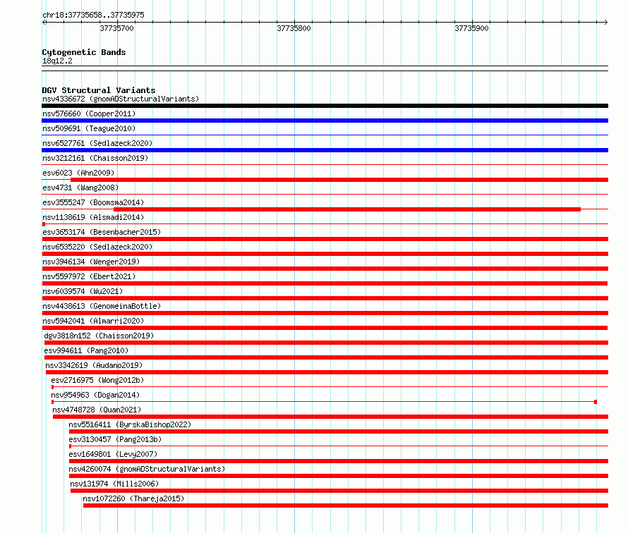Select nsv5597972 (Ebert2021) label
628x533 pixels.
pyautogui.click(x=89, y=276)
